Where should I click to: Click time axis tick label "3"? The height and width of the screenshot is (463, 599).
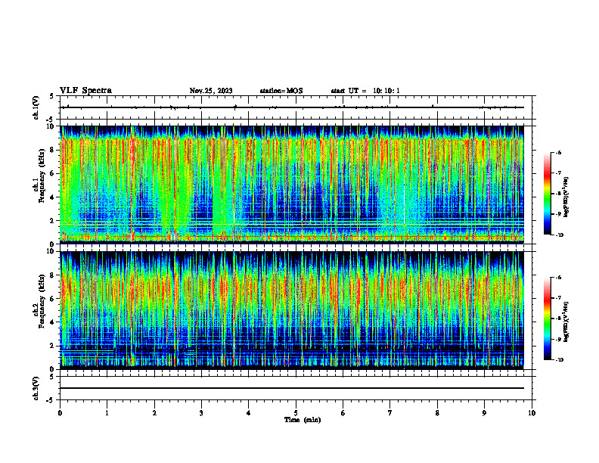(201, 413)
